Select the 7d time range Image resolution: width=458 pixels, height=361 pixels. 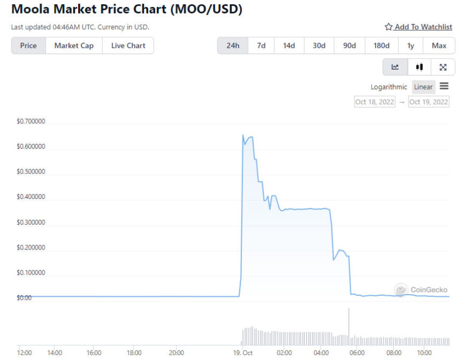(x=261, y=46)
